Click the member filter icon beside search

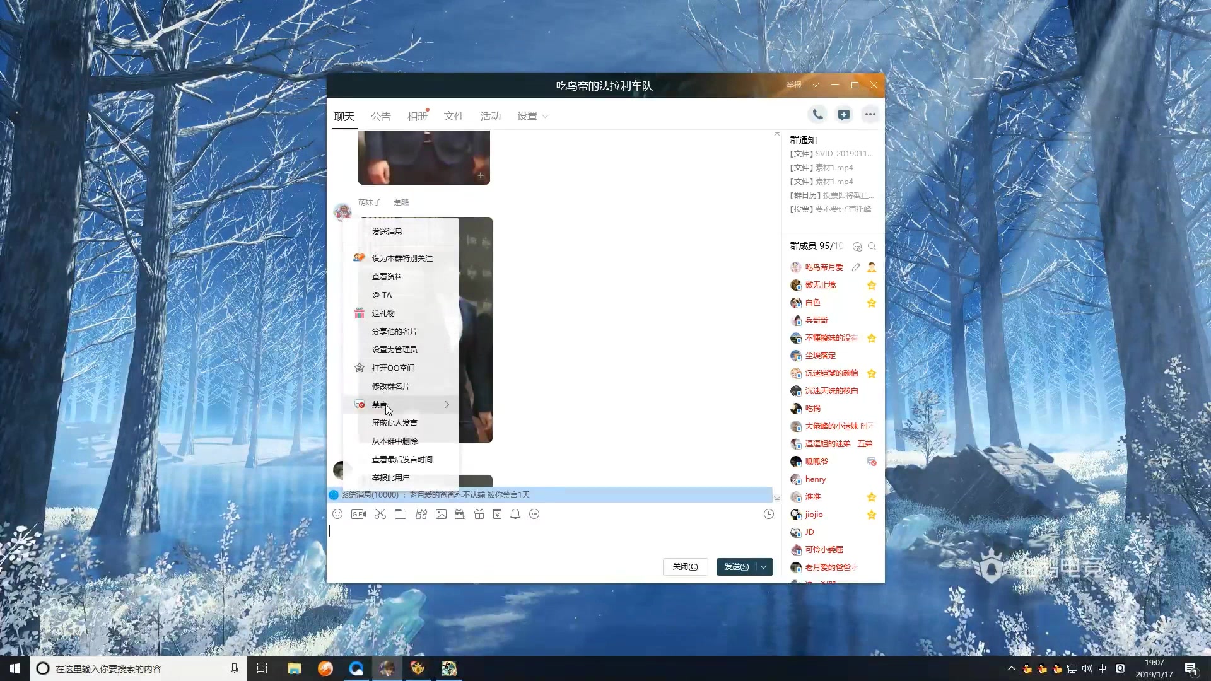[857, 247]
